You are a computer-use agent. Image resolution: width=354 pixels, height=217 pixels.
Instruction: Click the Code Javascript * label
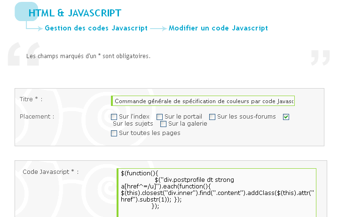tap(51, 172)
